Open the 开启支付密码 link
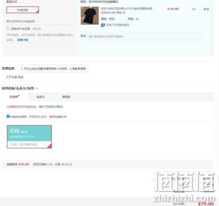 click(x=54, y=107)
